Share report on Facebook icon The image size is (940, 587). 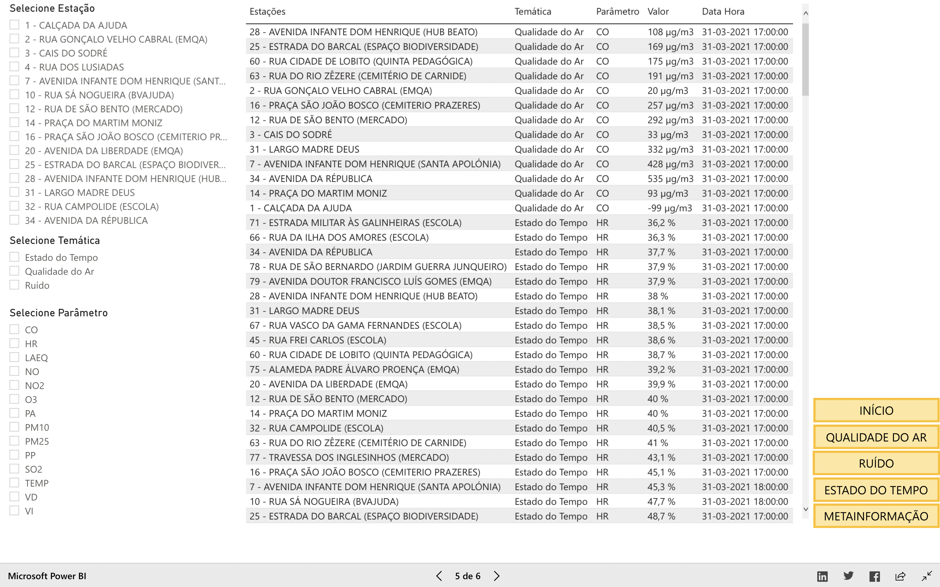[875, 576]
